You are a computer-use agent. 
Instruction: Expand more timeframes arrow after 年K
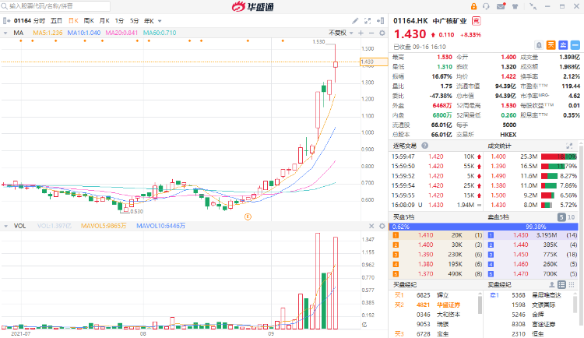(x=160, y=21)
